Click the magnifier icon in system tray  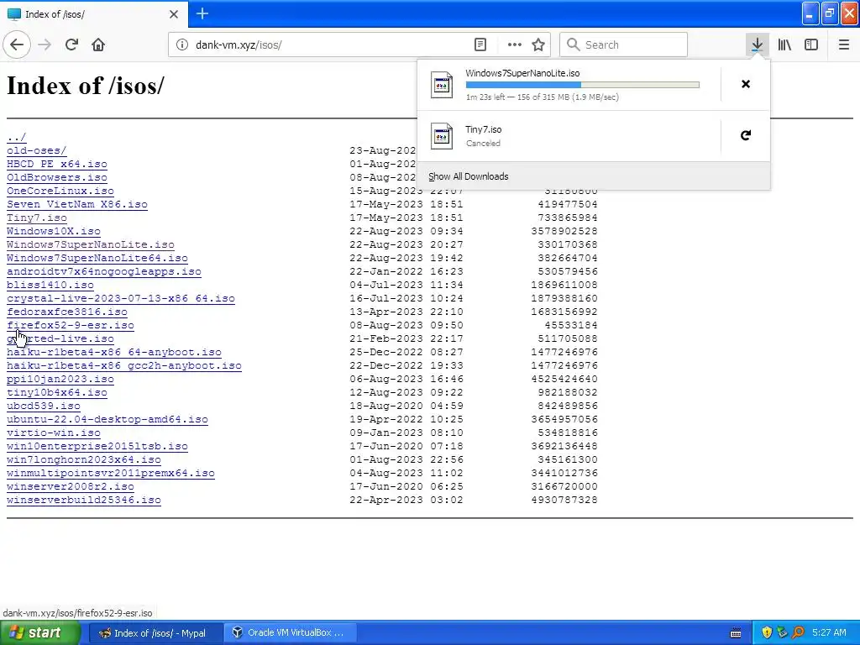coord(798,632)
